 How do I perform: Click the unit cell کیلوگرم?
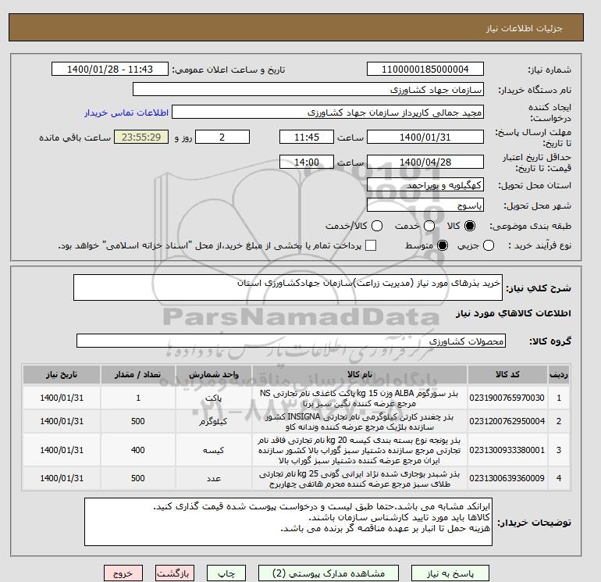tap(213, 422)
